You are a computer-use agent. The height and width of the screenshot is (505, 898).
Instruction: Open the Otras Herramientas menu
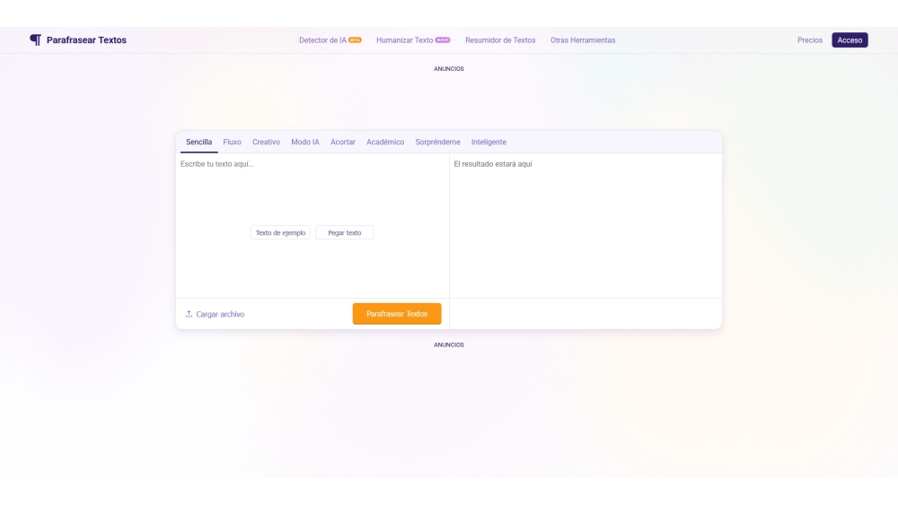coord(583,40)
